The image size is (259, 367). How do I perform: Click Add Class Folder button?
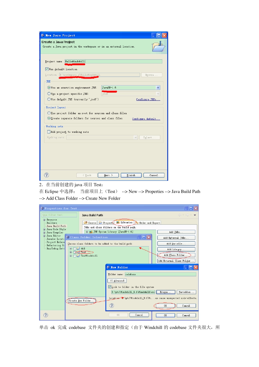click(x=176, y=255)
